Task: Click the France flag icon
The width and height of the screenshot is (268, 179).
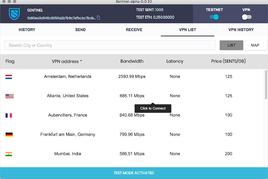Action: click(x=9, y=115)
